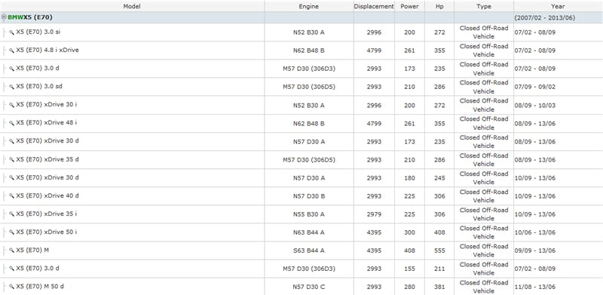603x295 pixels.
Task: Sort by the Model column header
Action: pyautogui.click(x=132, y=6)
